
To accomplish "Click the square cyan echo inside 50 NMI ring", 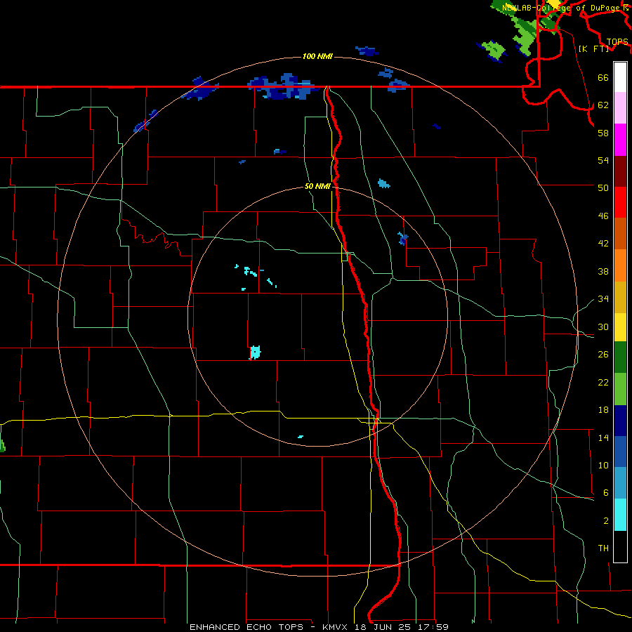I will click(x=255, y=353).
